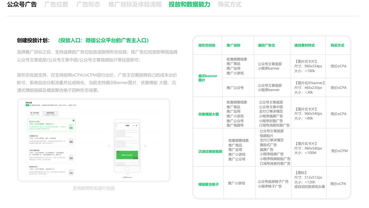Click the green 展示banner图片 ad inside the phone preview

[x=127, y=154]
